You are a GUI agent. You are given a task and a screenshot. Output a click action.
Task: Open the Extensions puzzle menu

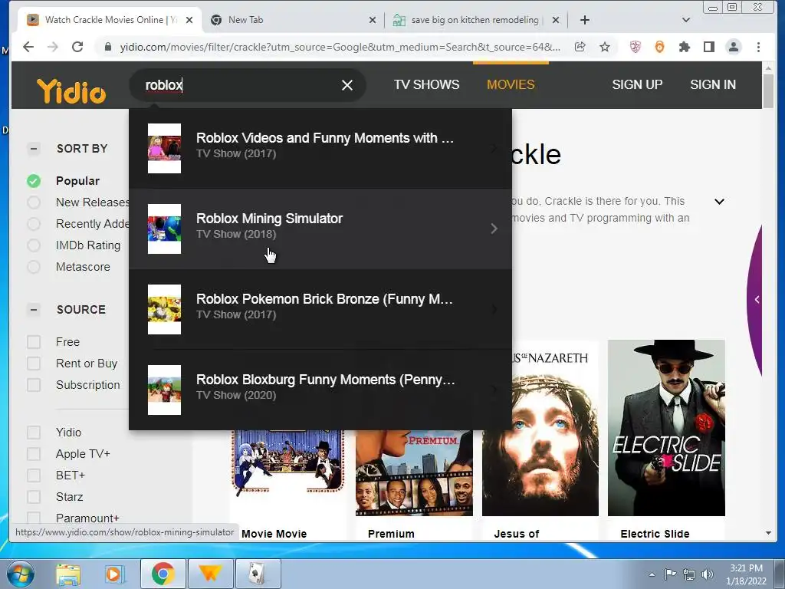(x=684, y=47)
